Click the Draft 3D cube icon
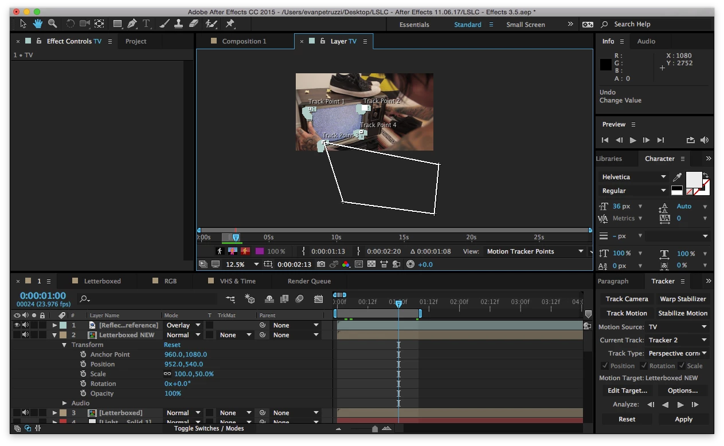This screenshot has width=724, height=446. pos(250,299)
